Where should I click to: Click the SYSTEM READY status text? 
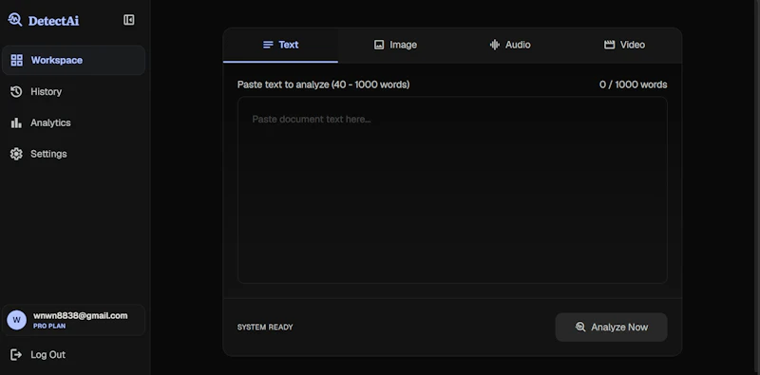pyautogui.click(x=265, y=328)
